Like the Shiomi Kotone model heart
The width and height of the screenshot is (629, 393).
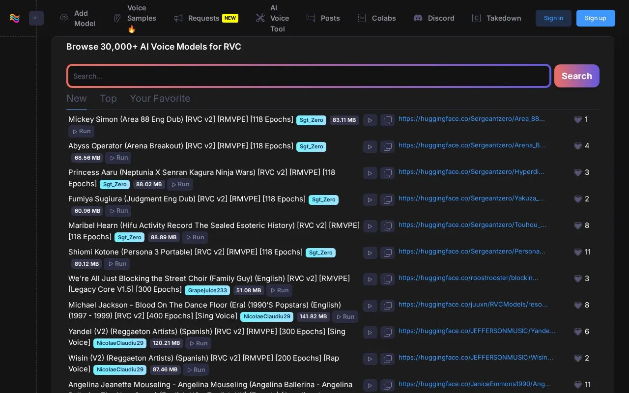coord(578,252)
